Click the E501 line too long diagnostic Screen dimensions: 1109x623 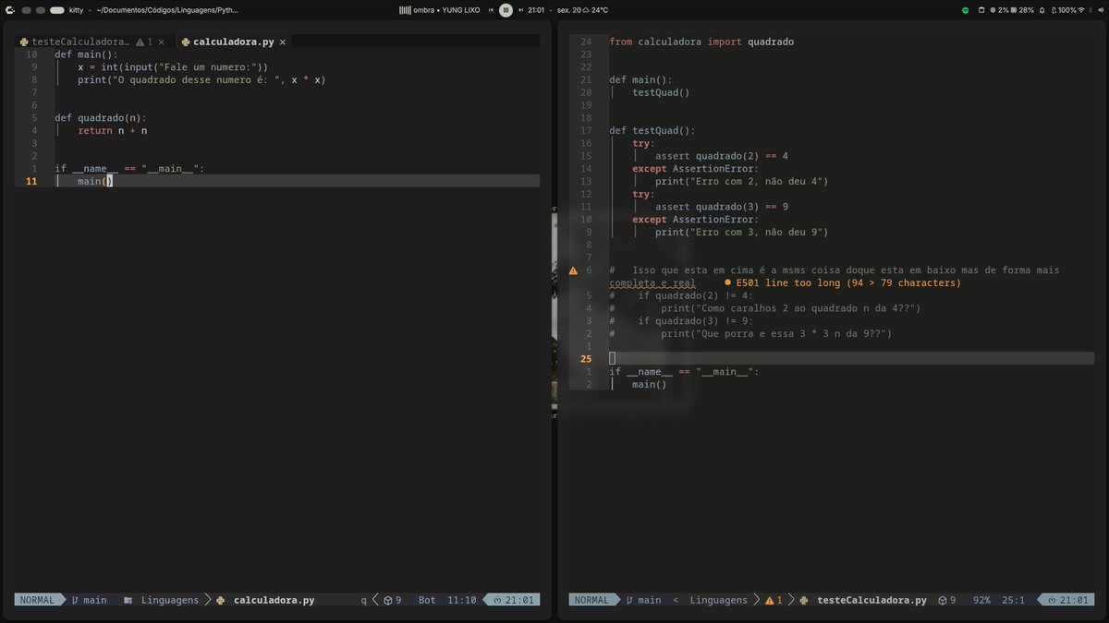tap(848, 282)
